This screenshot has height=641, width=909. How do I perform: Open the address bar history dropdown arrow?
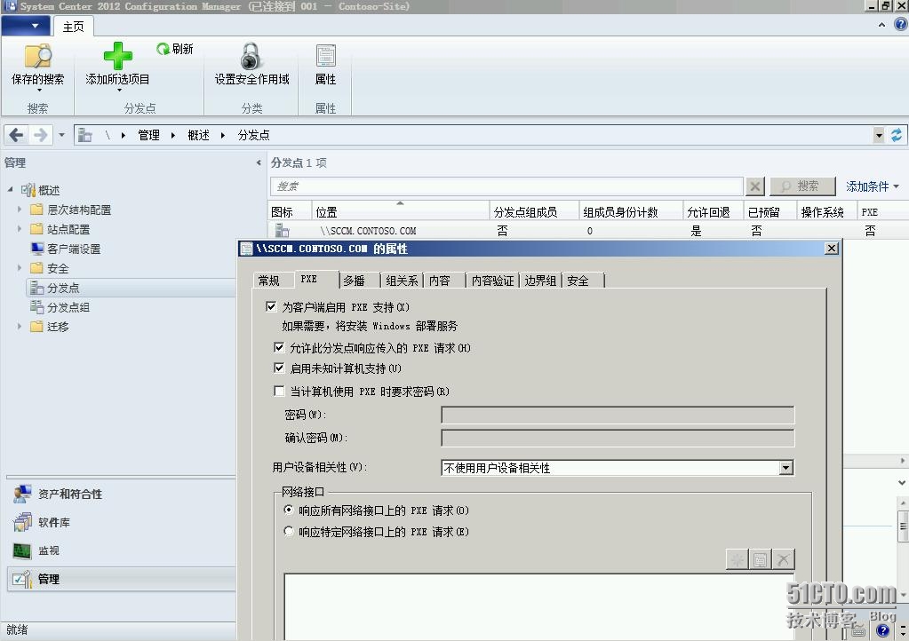879,136
